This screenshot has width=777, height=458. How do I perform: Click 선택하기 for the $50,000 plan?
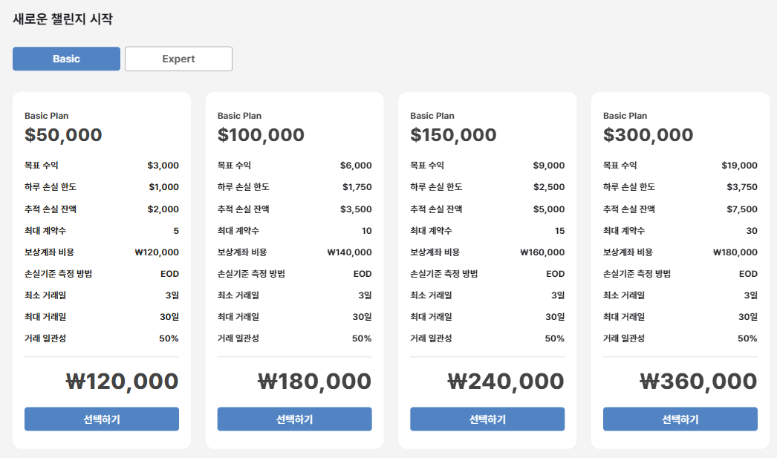pos(102,419)
